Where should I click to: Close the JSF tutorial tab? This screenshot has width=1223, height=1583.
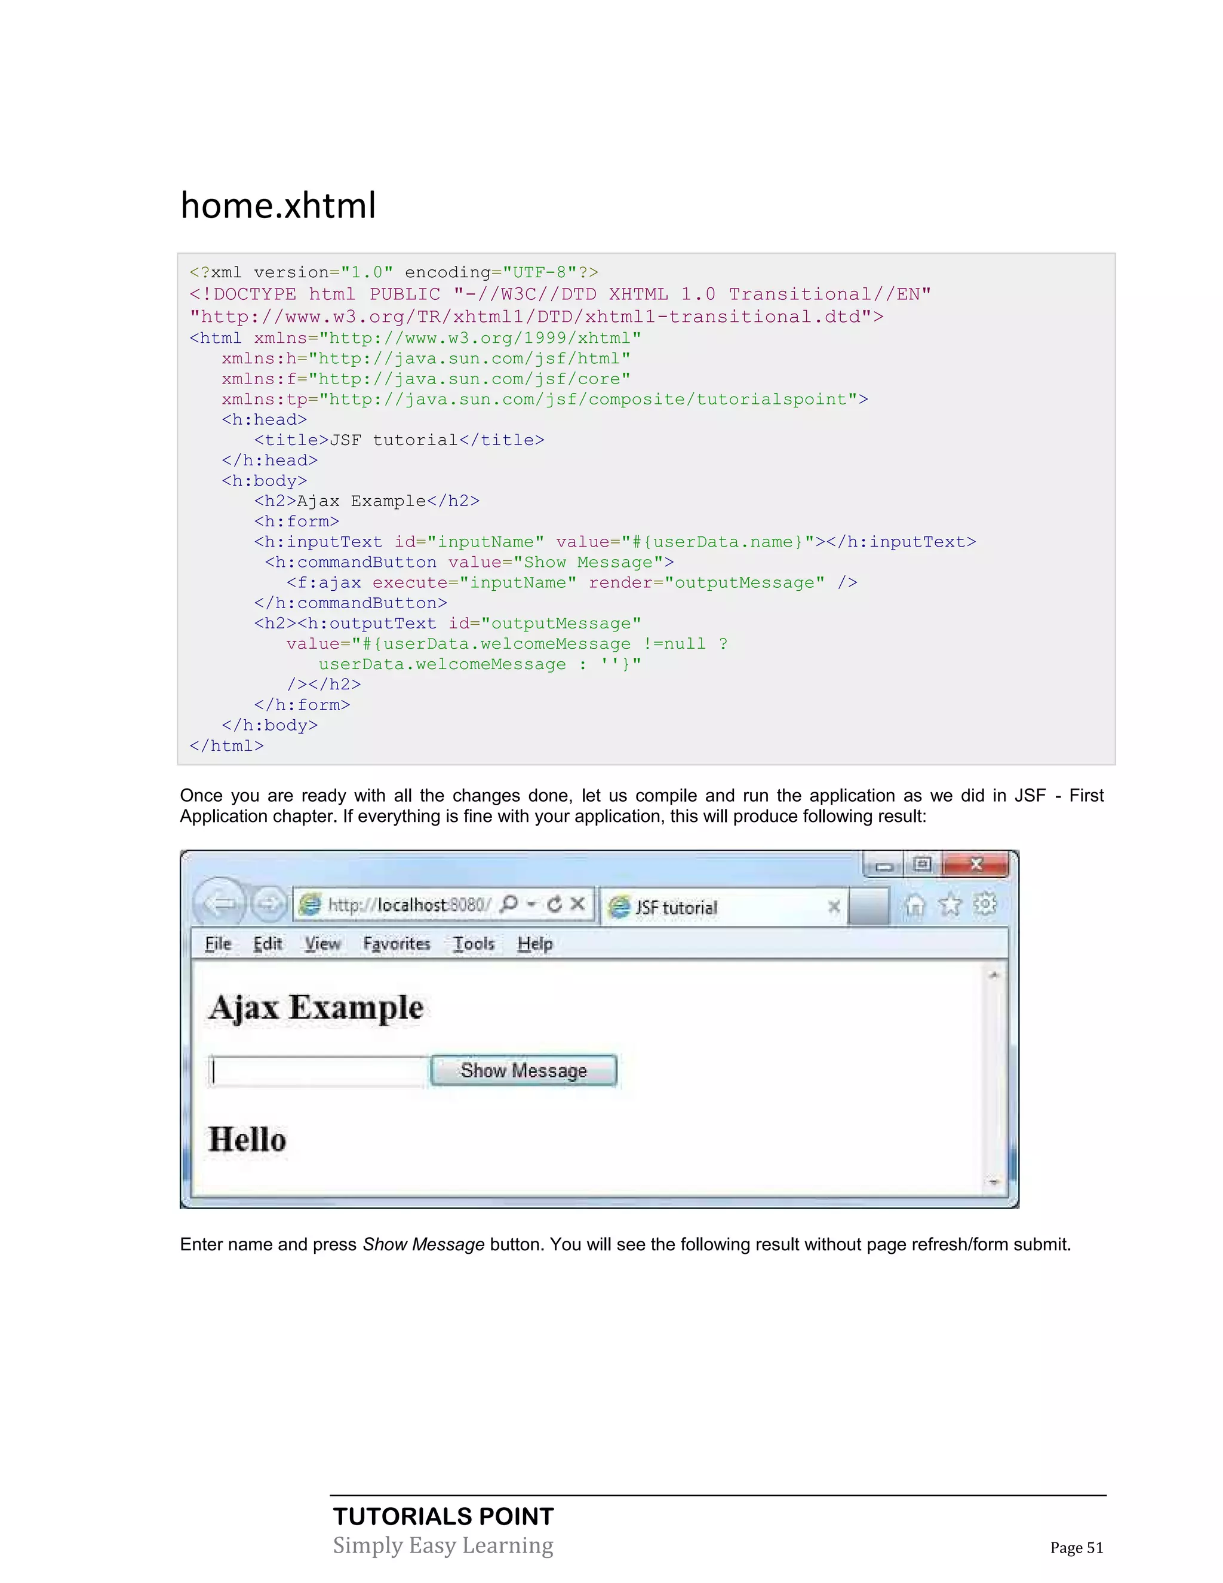834,907
